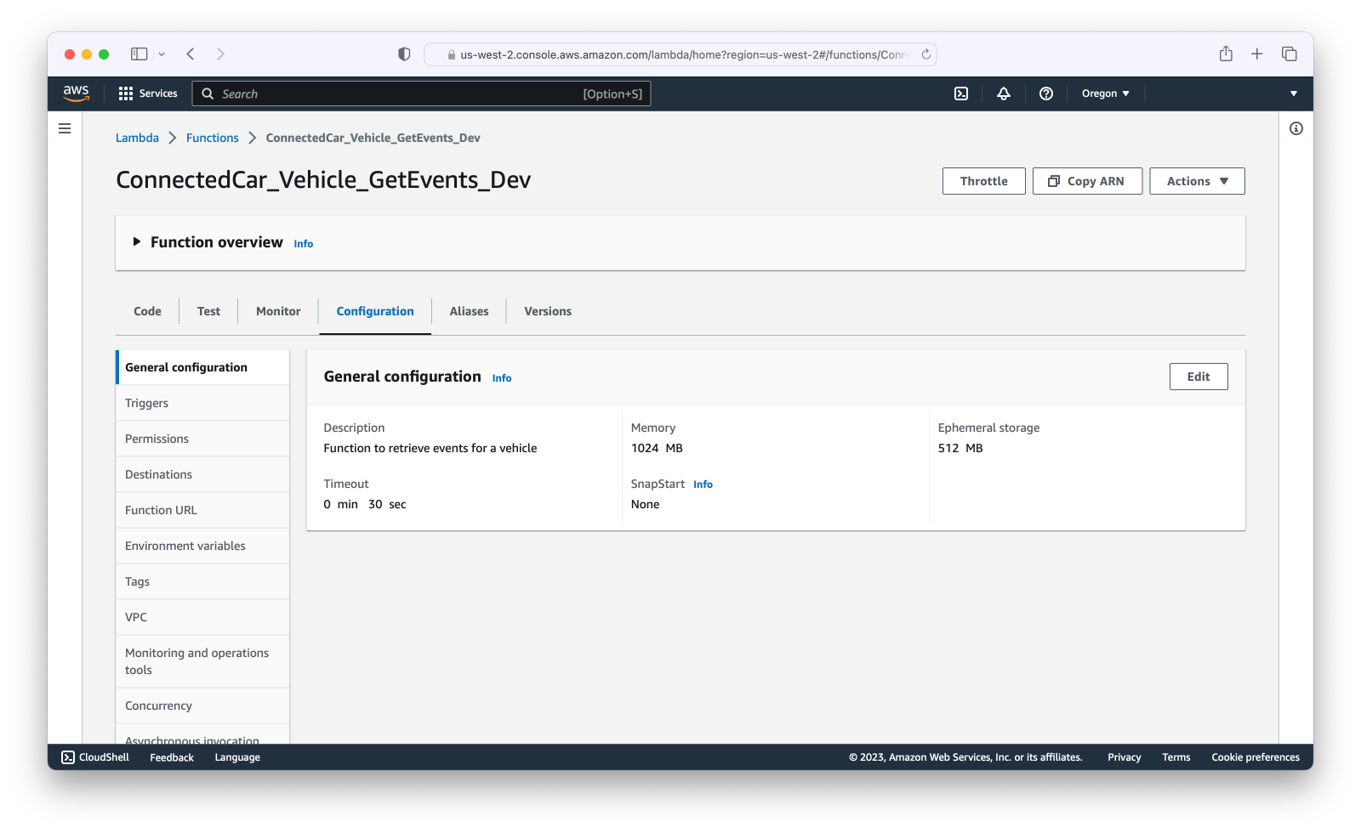1361x833 pixels.
Task: Go to Functions breadcrumb link
Action: pos(213,138)
